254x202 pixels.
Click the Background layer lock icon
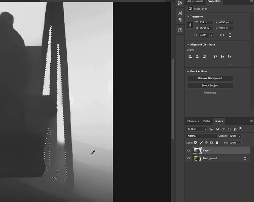pyautogui.click(x=245, y=158)
